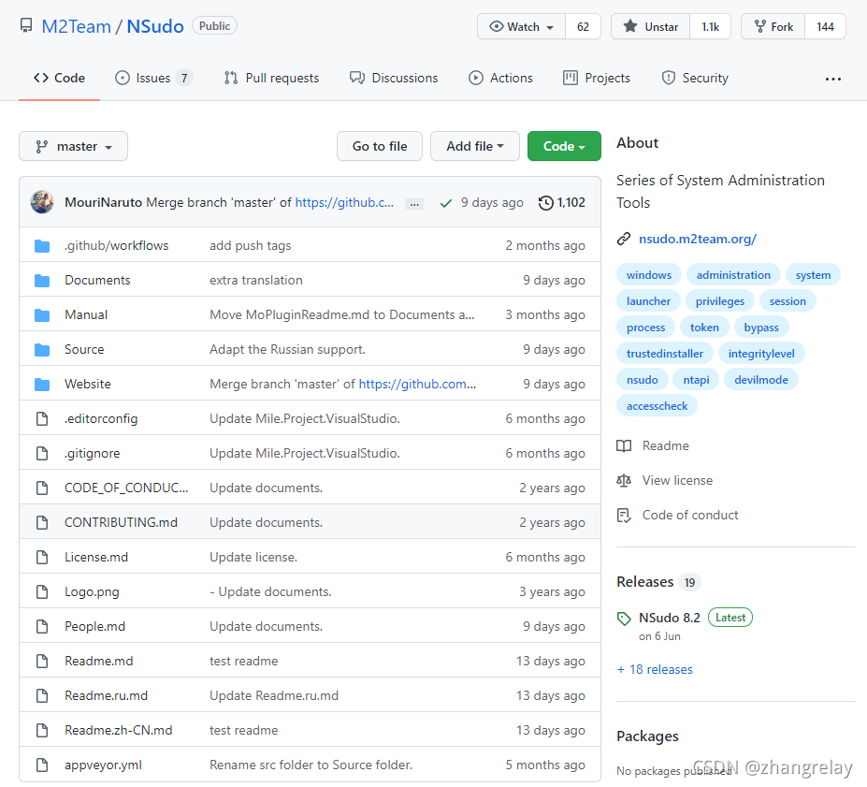Viewport: 867px width, 787px height.
Task: Click the repository icon beside M2Team
Action: coord(26,26)
